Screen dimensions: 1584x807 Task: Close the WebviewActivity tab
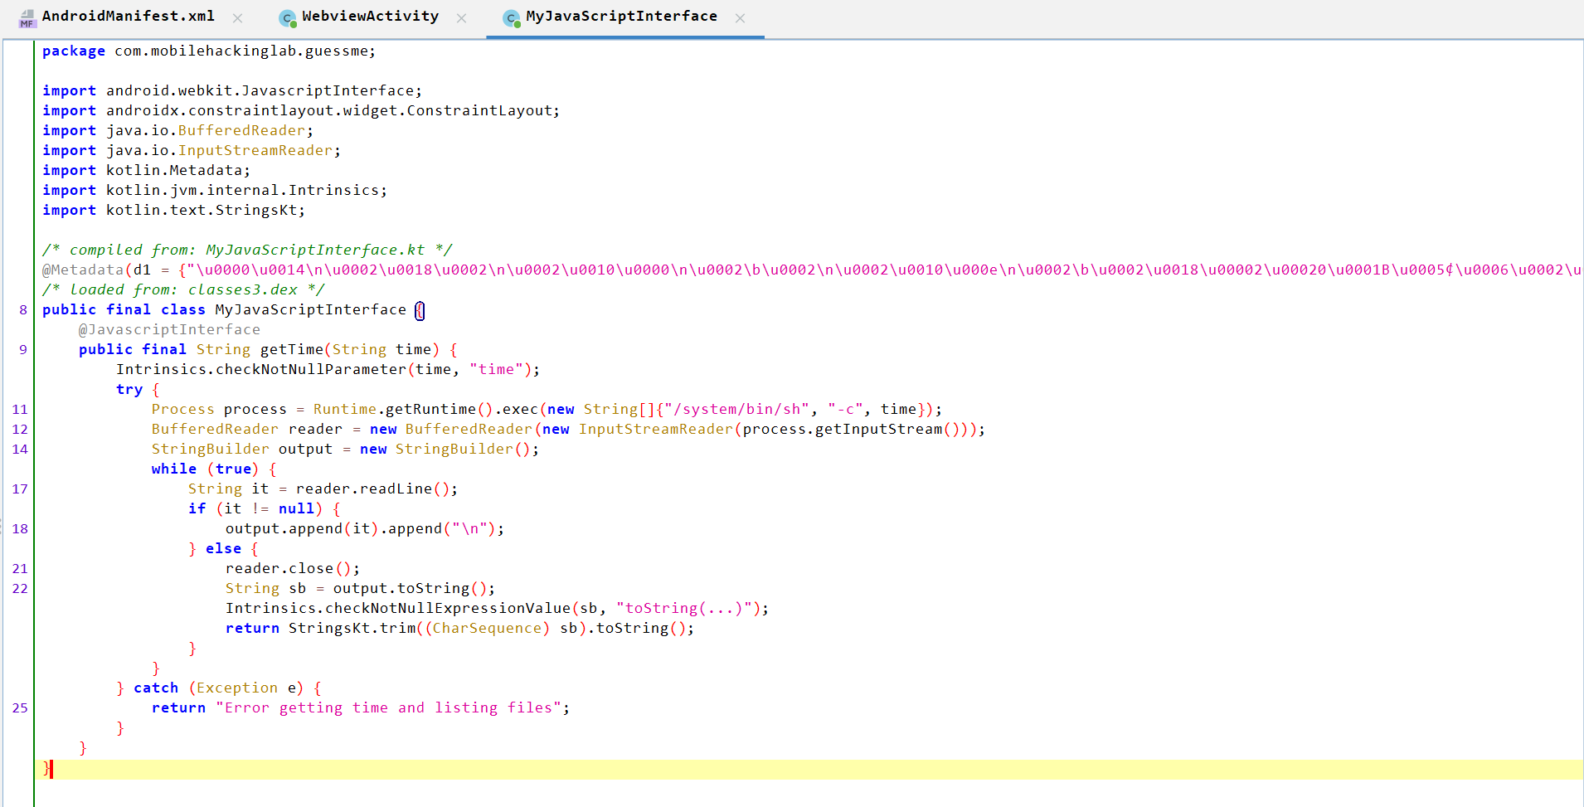click(x=462, y=17)
